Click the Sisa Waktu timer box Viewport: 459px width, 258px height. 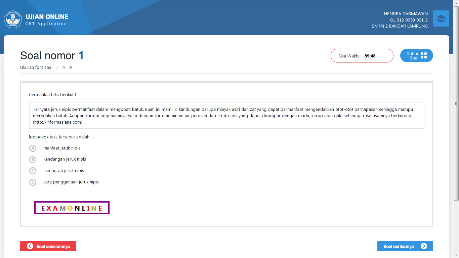pyautogui.click(x=362, y=56)
